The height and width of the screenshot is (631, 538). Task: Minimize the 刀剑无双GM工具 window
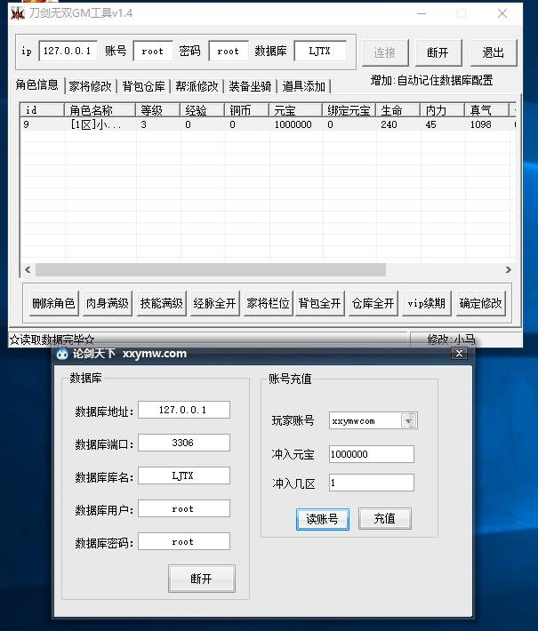coord(422,13)
